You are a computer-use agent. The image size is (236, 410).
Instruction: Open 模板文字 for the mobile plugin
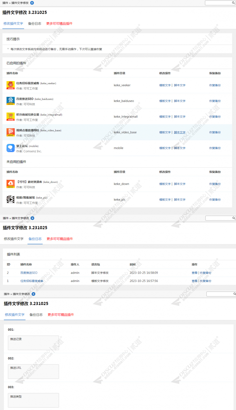pos(165,148)
